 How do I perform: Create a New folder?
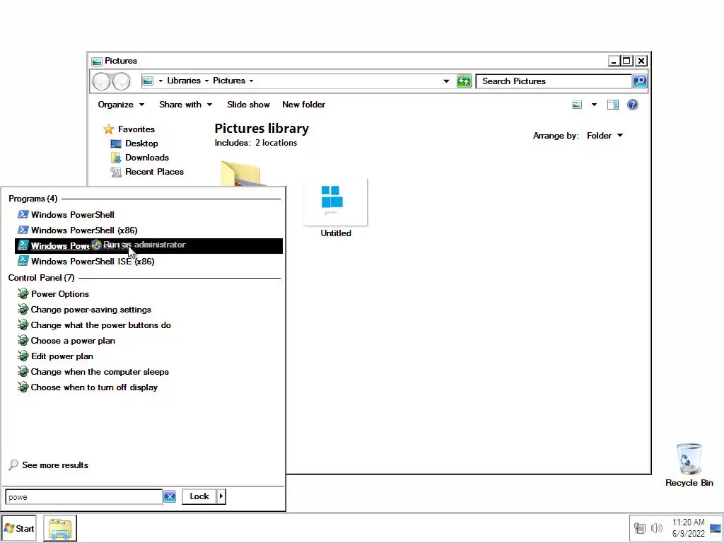tap(303, 105)
